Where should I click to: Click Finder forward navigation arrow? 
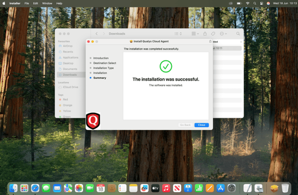click(103, 34)
